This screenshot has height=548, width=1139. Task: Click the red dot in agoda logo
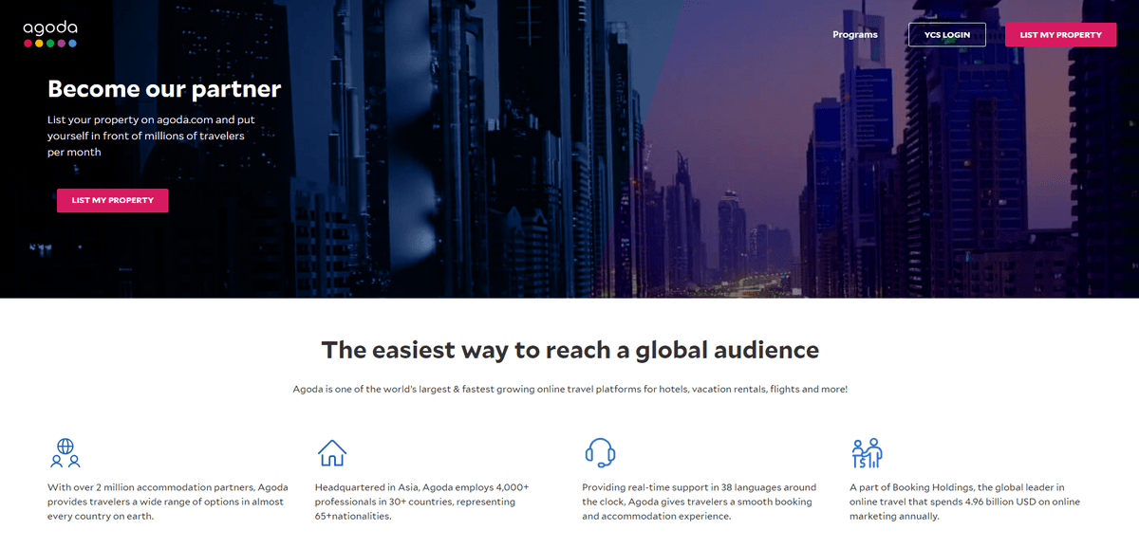click(28, 44)
